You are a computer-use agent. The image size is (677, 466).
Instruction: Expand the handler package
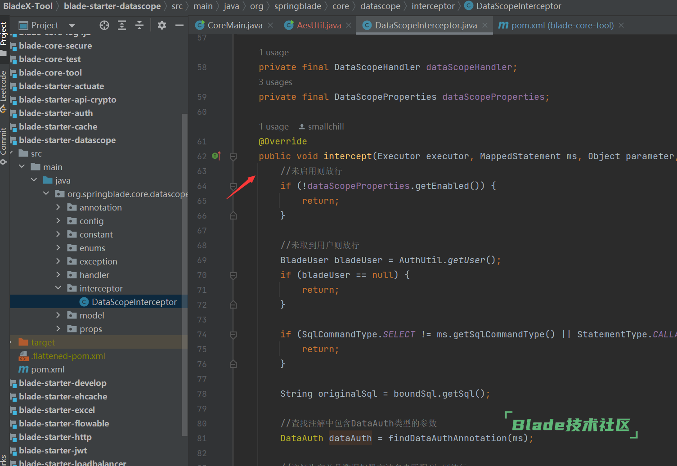[58, 275]
